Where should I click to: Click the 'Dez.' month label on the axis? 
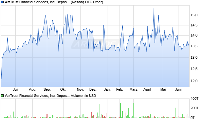[93, 89]
